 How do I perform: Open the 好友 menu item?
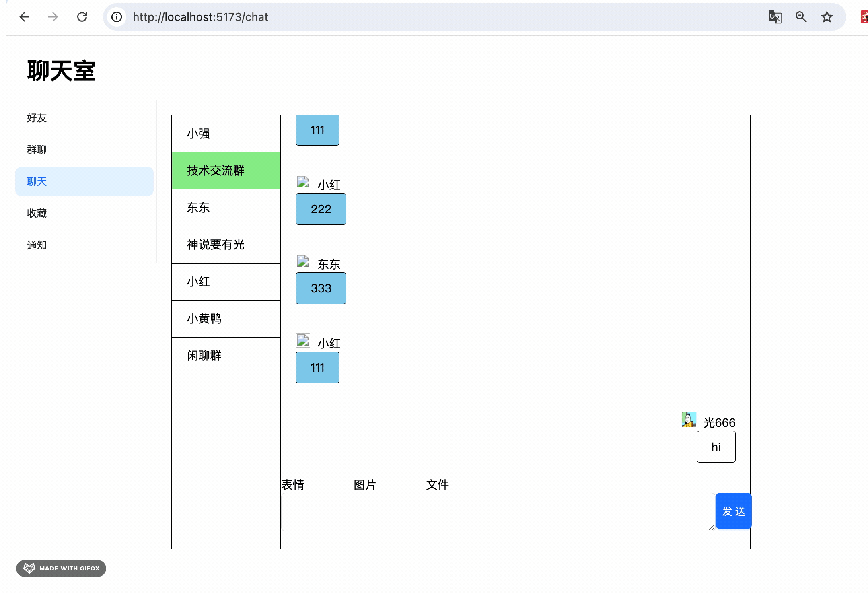37,118
